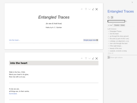Click the search magnifier icon

(126, 21)
